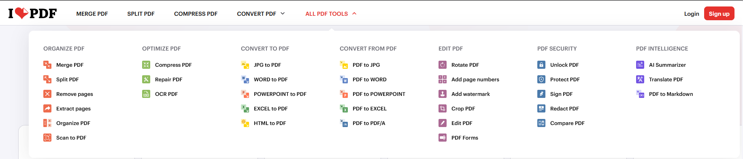
Task: Open the Scan to PDF icon
Action: (47, 138)
